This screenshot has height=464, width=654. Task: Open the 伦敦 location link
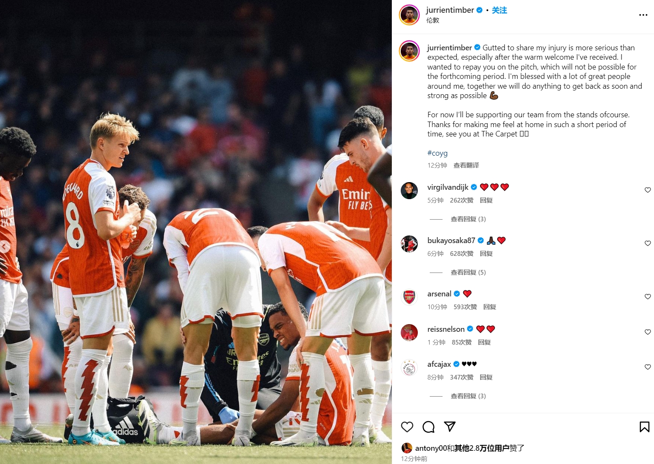tap(433, 20)
